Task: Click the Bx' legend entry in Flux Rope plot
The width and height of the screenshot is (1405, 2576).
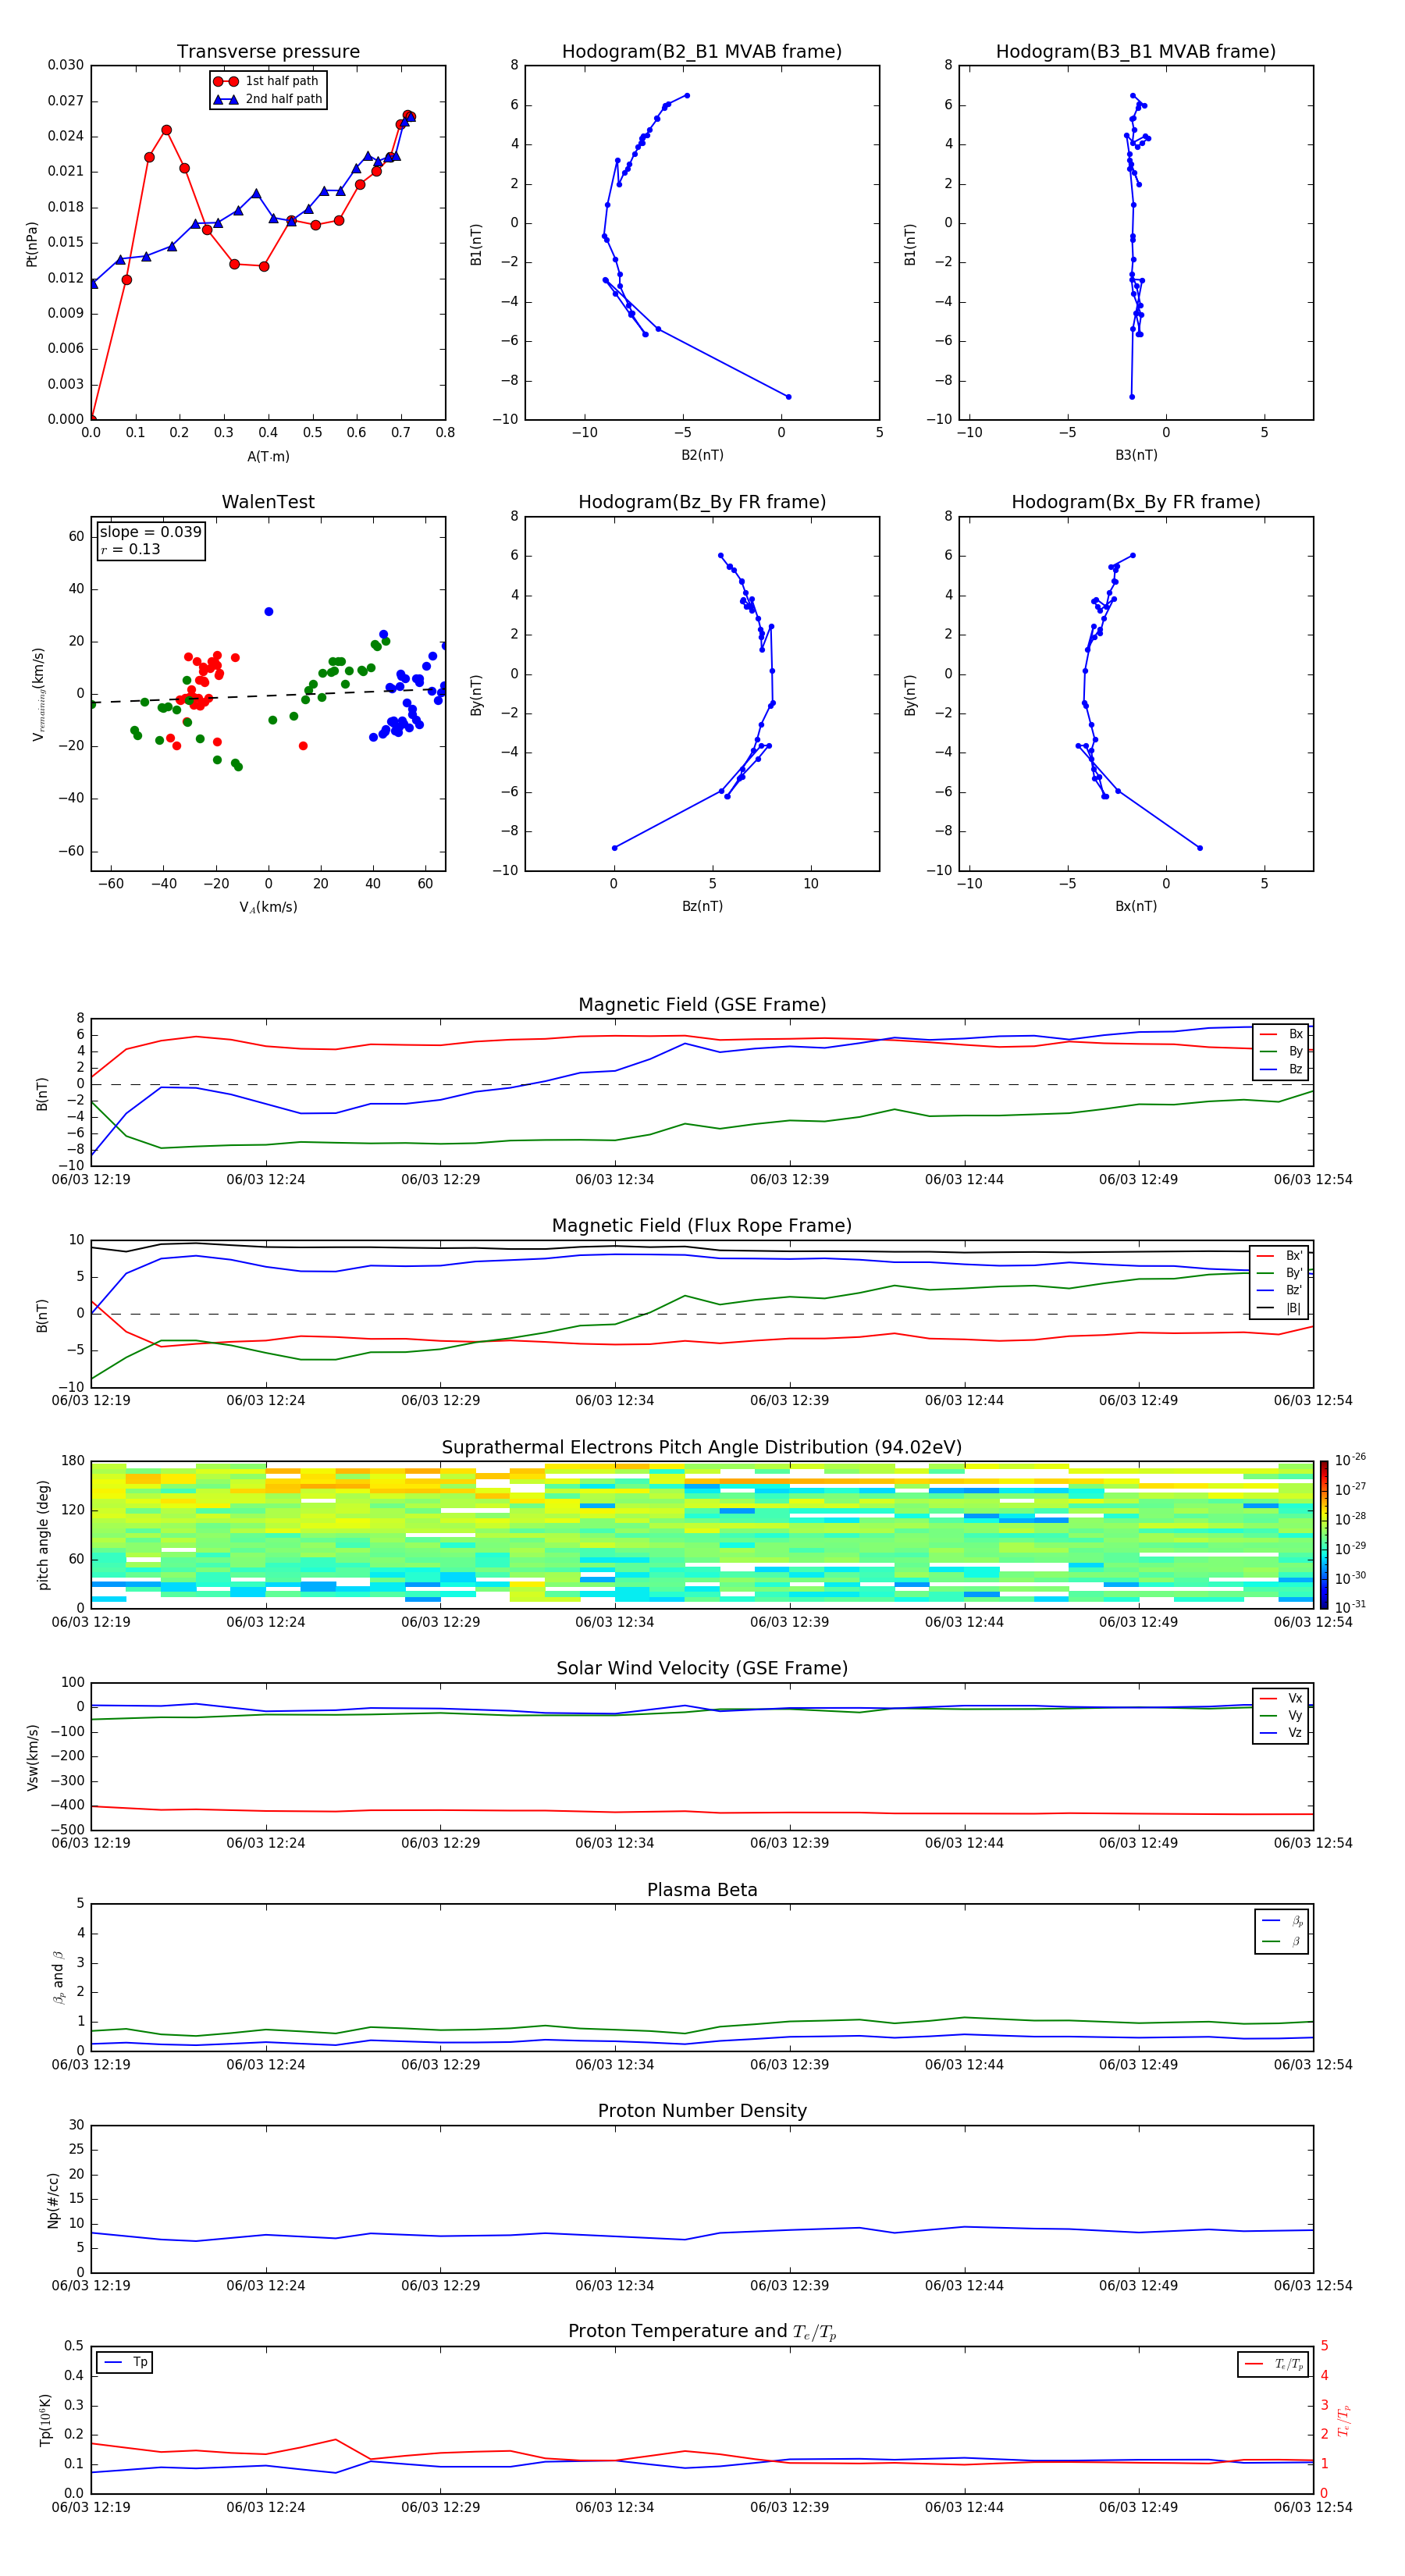Action: pos(1279,1256)
